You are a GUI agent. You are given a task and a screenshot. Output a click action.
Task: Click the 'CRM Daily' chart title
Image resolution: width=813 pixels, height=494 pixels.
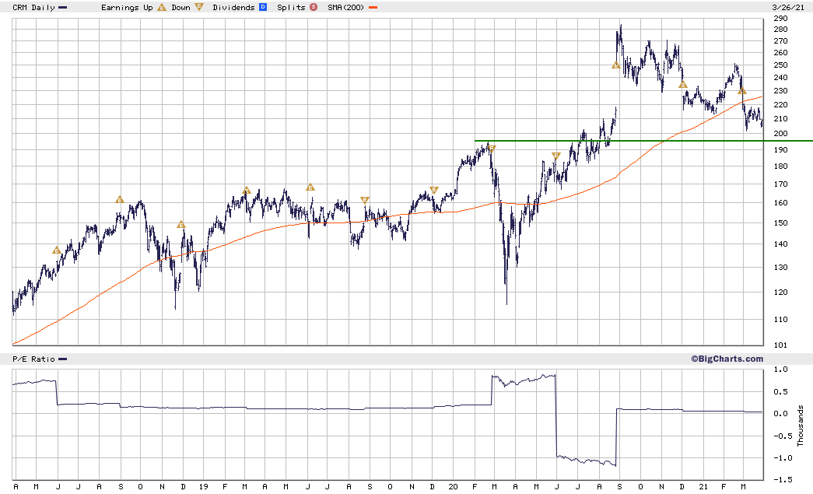pyautogui.click(x=33, y=7)
